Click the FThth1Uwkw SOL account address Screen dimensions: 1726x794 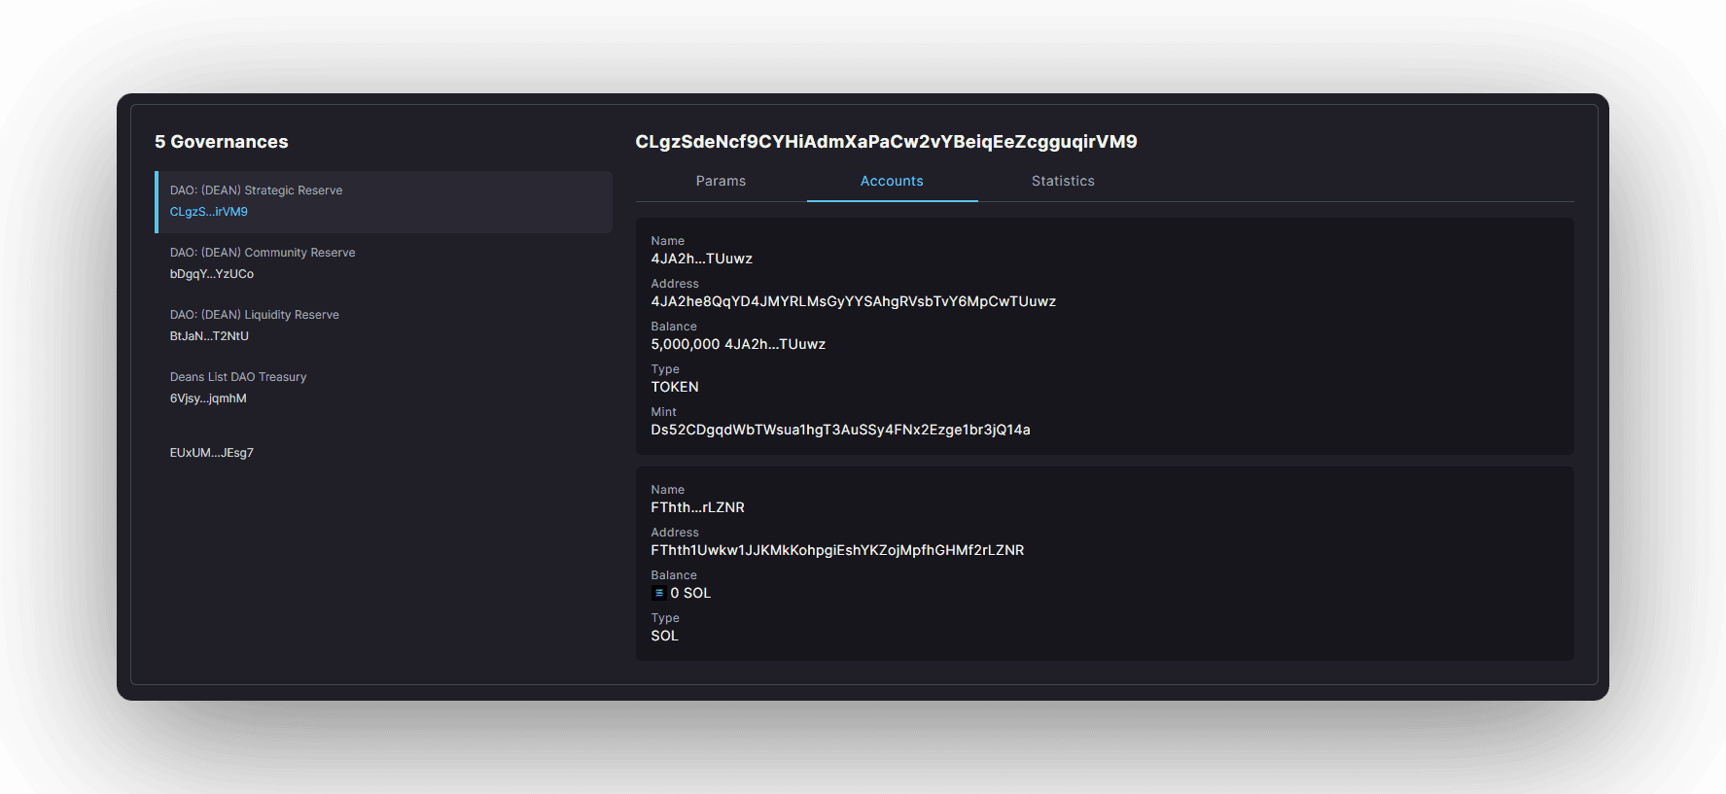pyautogui.click(x=837, y=550)
